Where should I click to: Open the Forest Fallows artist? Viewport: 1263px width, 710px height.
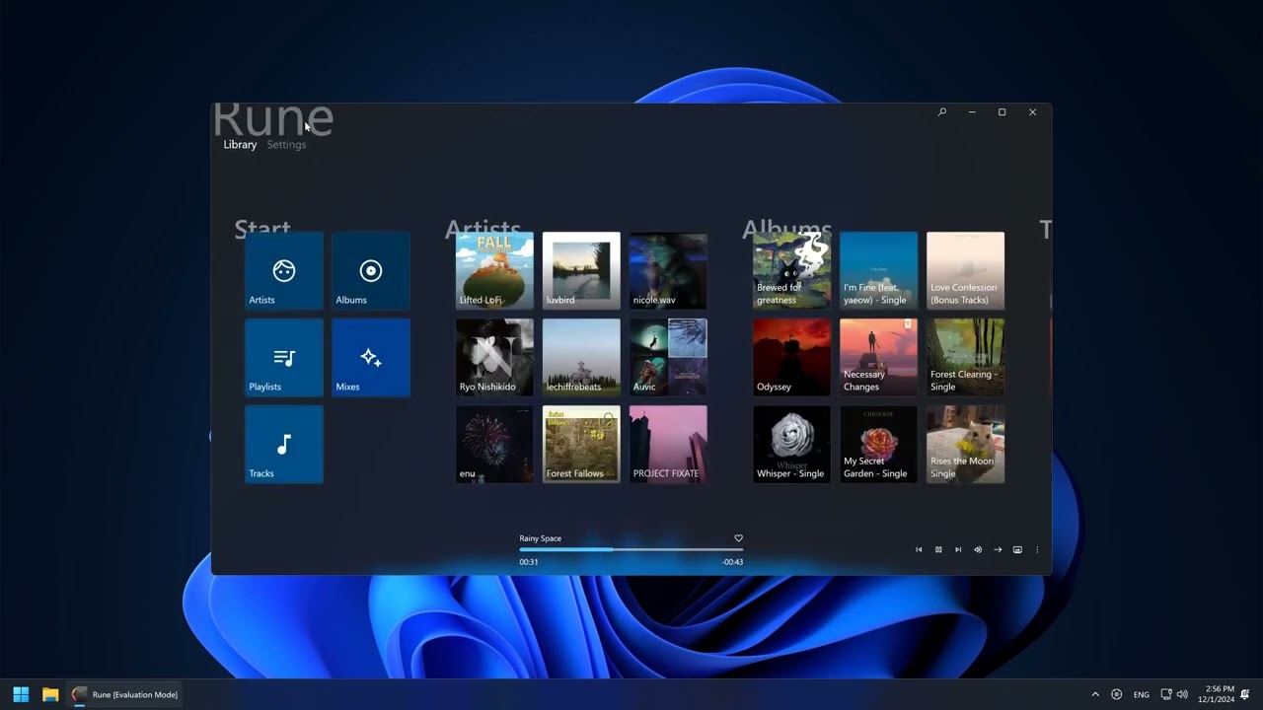point(581,445)
